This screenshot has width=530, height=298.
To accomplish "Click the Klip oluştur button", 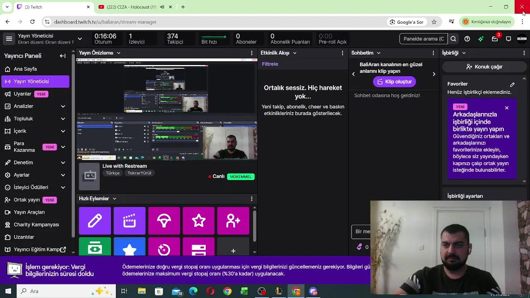I will (394, 82).
